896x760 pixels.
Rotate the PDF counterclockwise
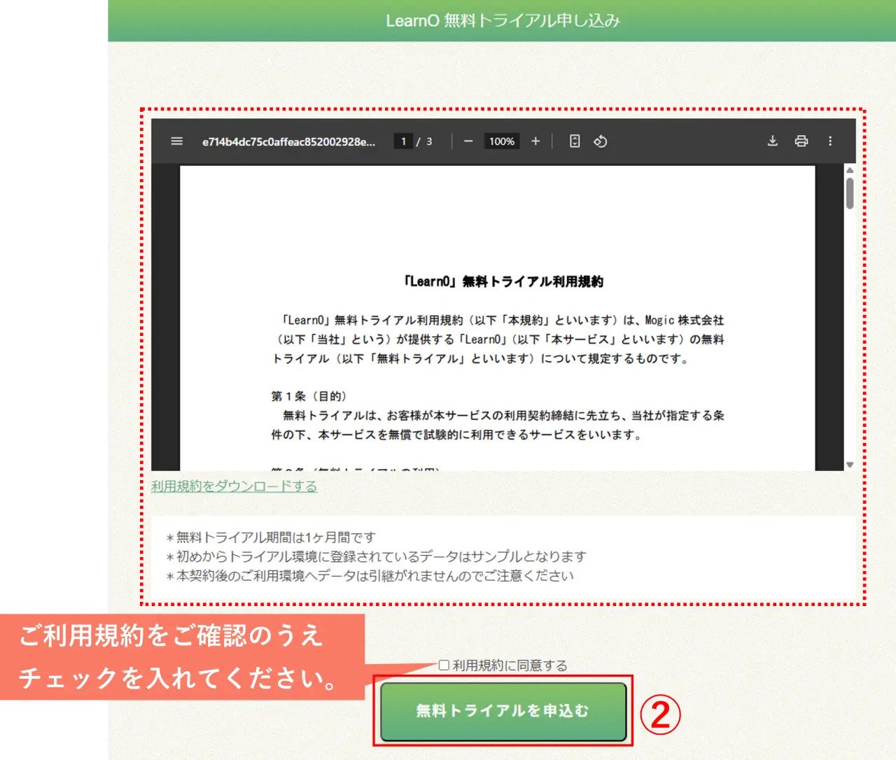pos(600,141)
